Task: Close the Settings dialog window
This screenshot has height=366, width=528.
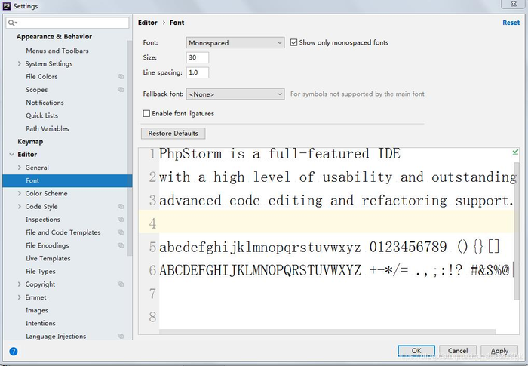Action: (513, 4)
